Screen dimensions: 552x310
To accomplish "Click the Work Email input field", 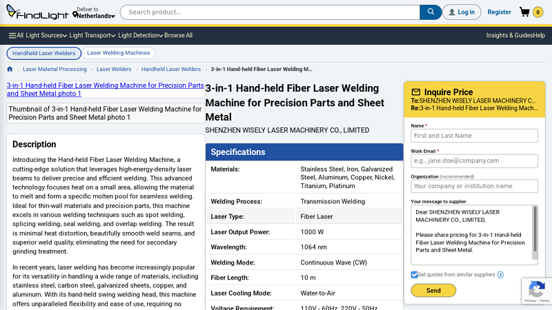I will pos(474,161).
